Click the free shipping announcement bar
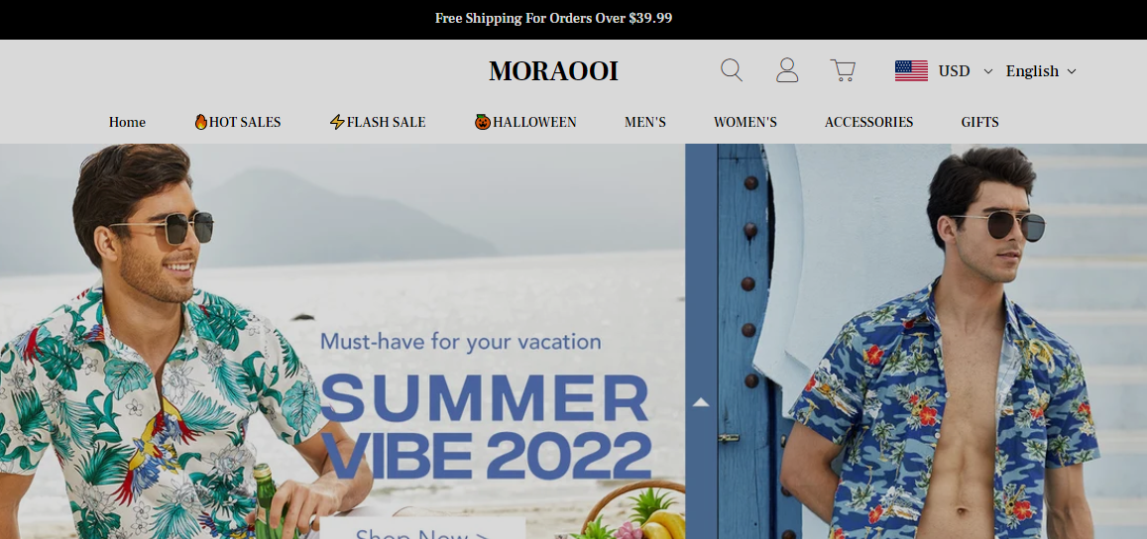Viewport: 1147px width, 539px height. coord(554,18)
